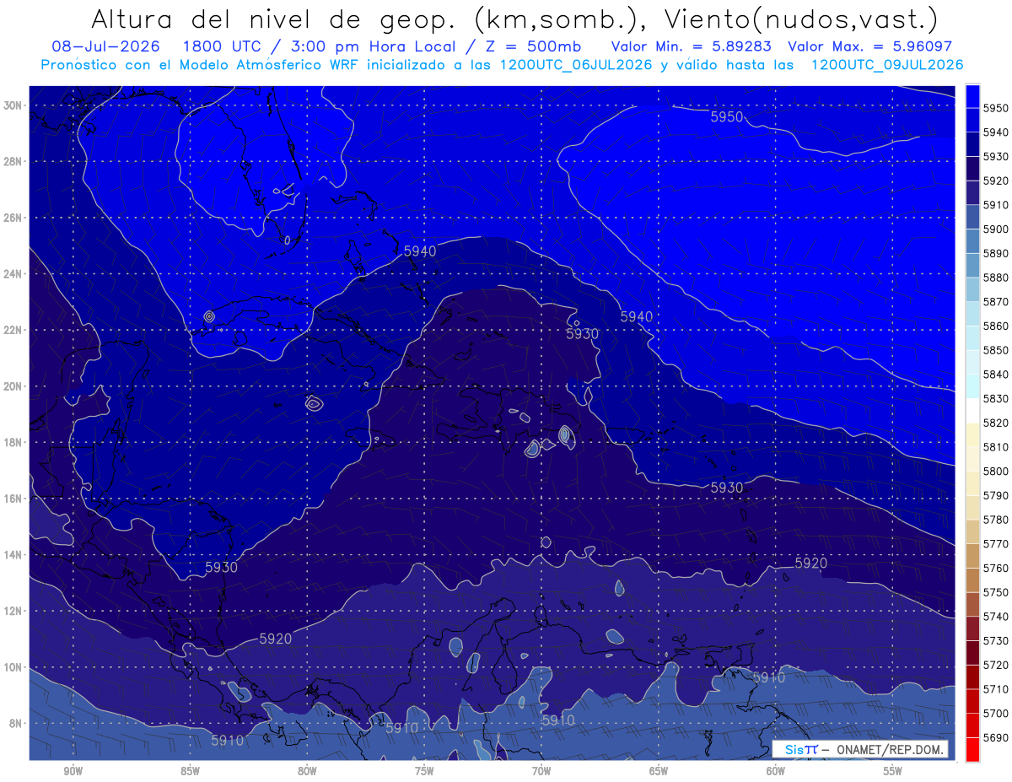Pick the dark maroon swatch between 5720 and 5730

click(972, 652)
